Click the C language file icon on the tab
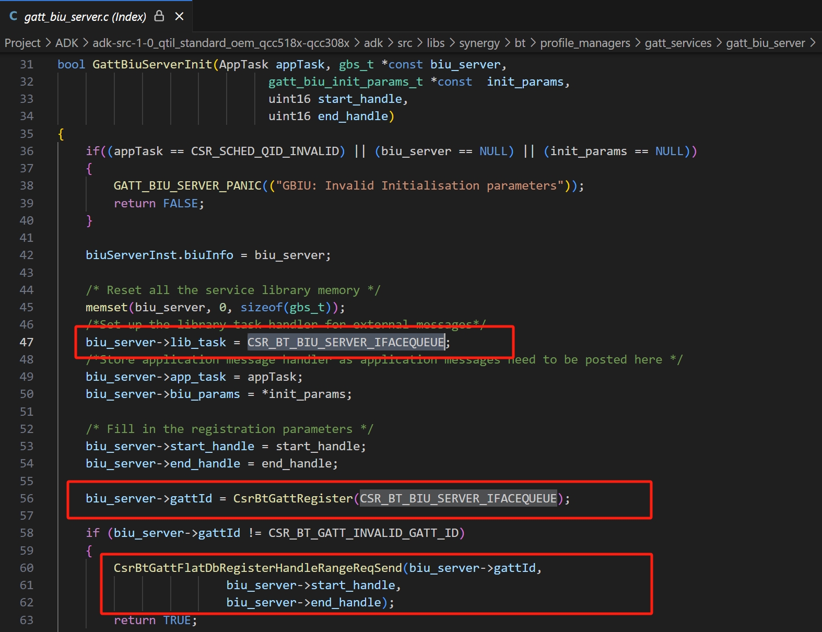 point(14,16)
